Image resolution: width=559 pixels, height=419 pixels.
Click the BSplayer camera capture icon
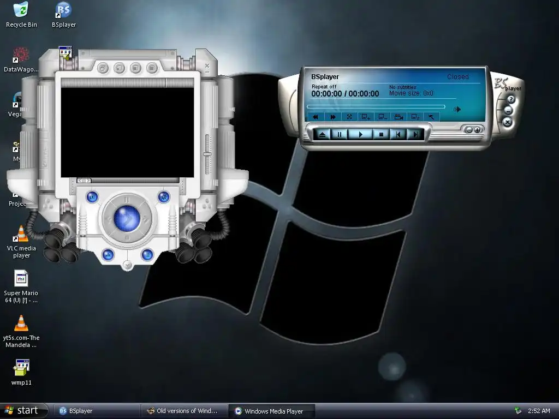[399, 117]
